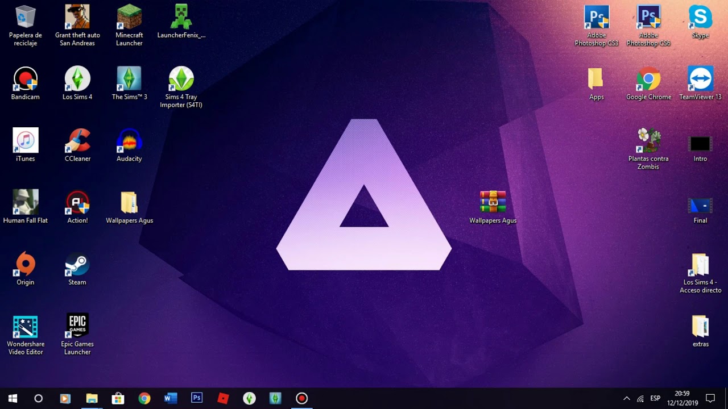Open the white Sims 4 taskbar icon

tap(249, 398)
